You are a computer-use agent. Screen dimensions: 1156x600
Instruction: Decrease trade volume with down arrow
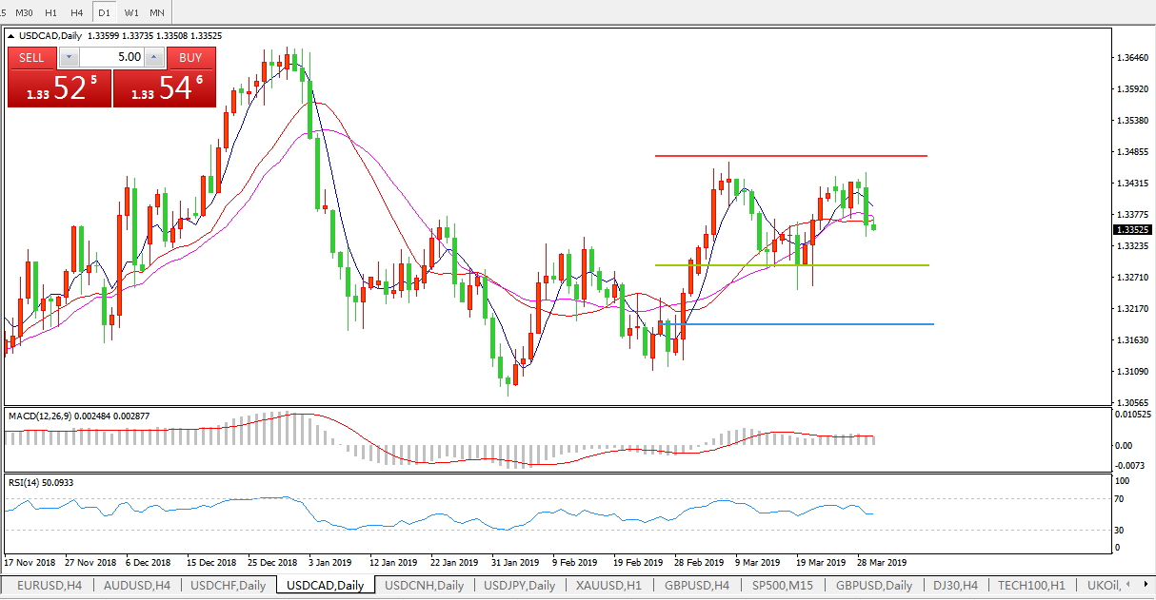tap(66, 57)
